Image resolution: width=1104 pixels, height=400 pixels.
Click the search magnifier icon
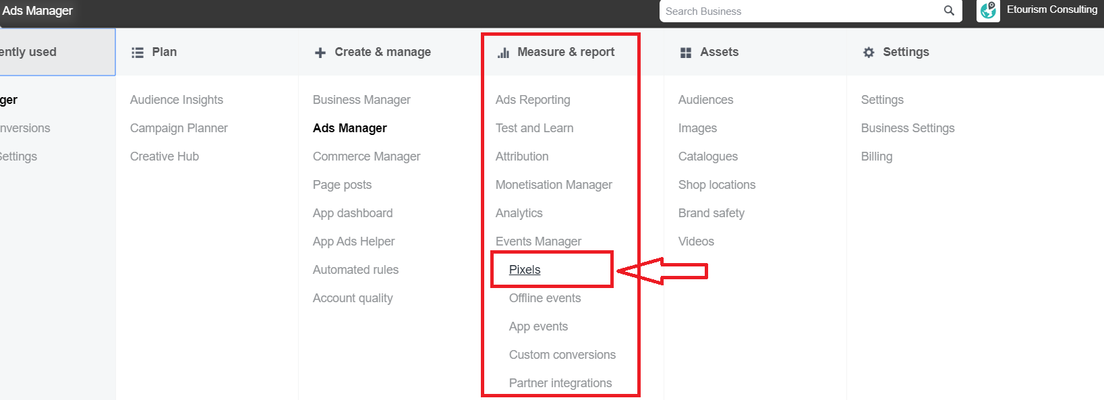[x=949, y=11]
